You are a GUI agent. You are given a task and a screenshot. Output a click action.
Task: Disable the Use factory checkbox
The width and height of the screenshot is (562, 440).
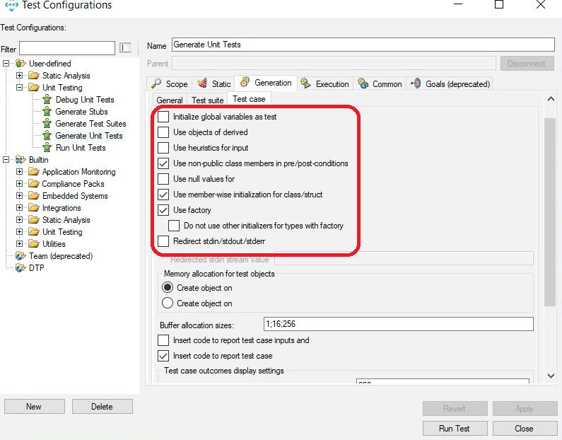click(x=163, y=210)
